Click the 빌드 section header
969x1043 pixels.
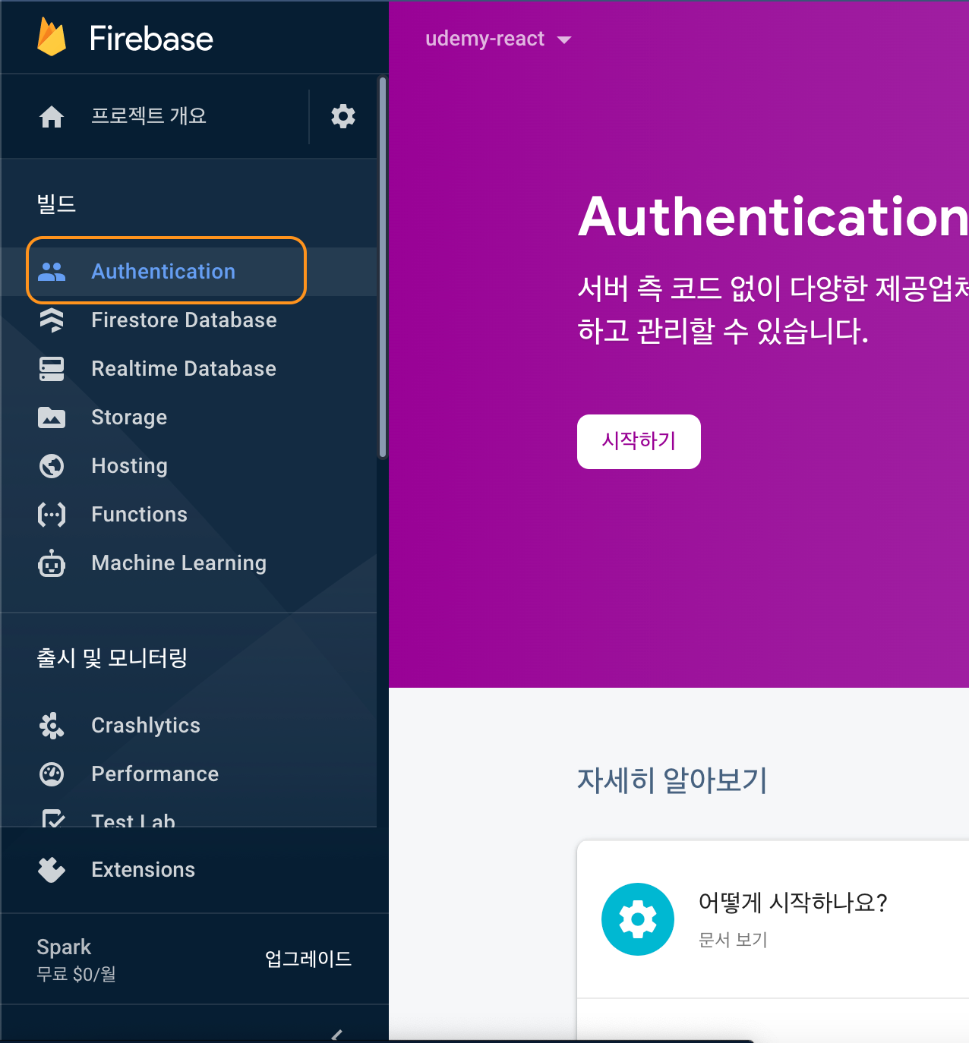click(x=56, y=203)
